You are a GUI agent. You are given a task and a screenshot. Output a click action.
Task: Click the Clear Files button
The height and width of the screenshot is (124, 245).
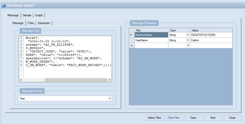tap(174, 118)
